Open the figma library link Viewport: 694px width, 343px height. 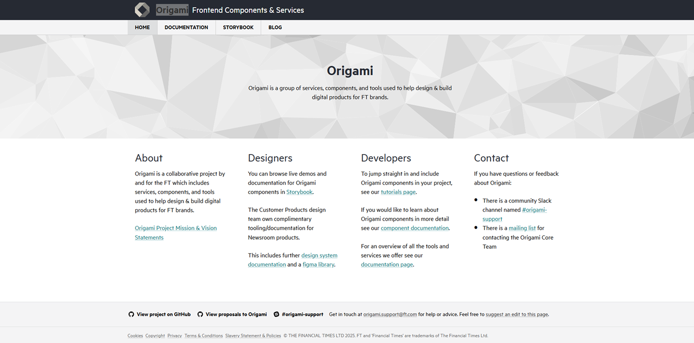click(318, 265)
